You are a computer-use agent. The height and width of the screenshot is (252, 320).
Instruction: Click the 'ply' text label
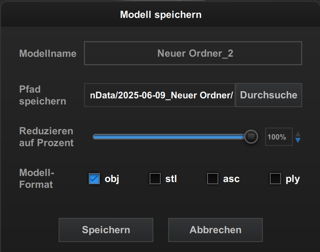(293, 179)
